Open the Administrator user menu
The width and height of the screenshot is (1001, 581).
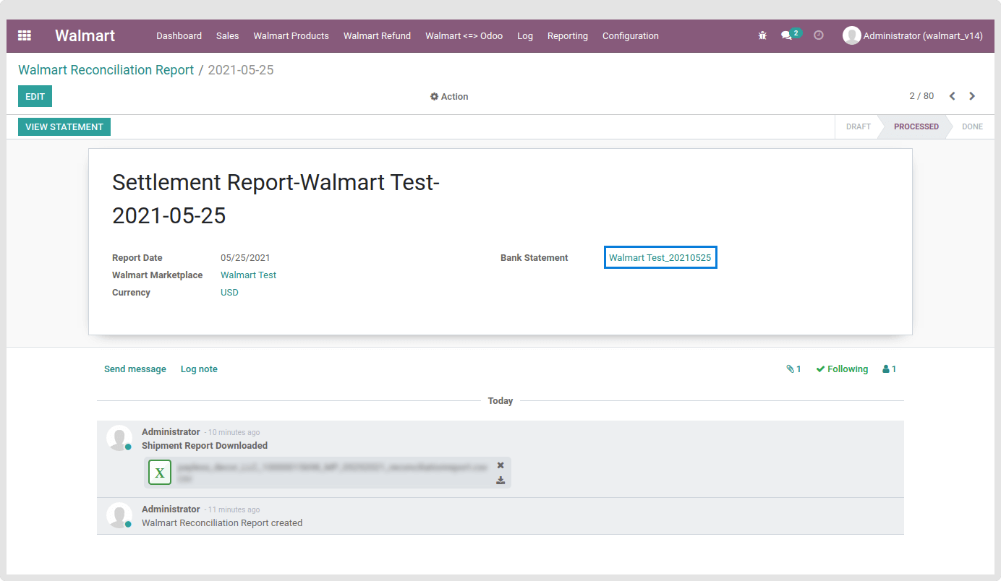pyautogui.click(x=913, y=35)
